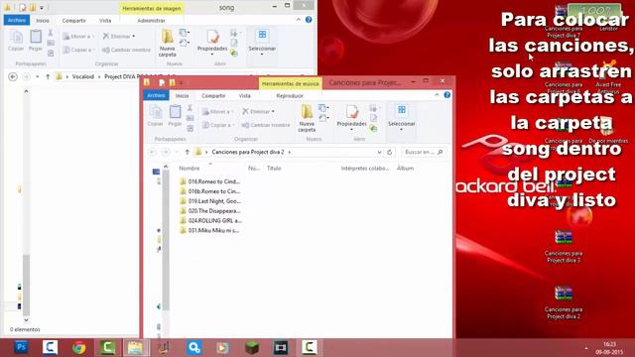Sort by Nombre column header
This screenshot has height=357, width=635.
tap(190, 168)
